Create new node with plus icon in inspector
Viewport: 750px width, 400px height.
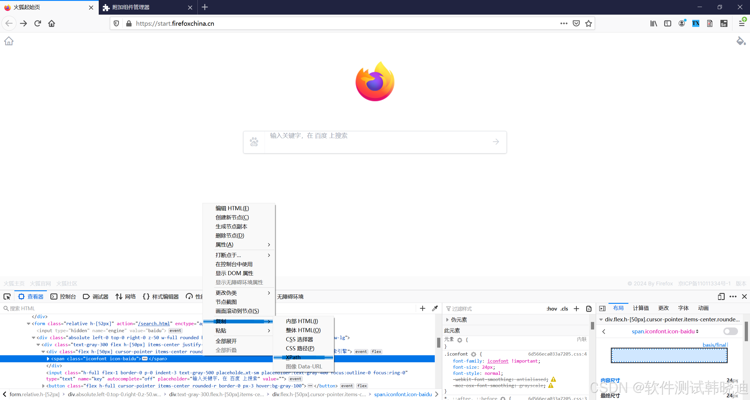(x=422, y=308)
